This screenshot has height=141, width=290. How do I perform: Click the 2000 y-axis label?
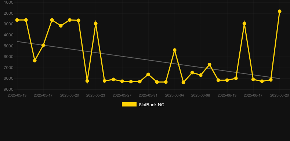coord(9,13)
